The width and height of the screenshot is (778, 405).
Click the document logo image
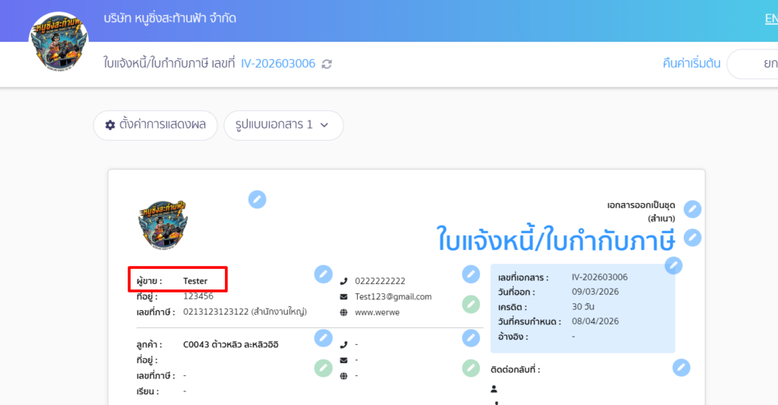163,224
